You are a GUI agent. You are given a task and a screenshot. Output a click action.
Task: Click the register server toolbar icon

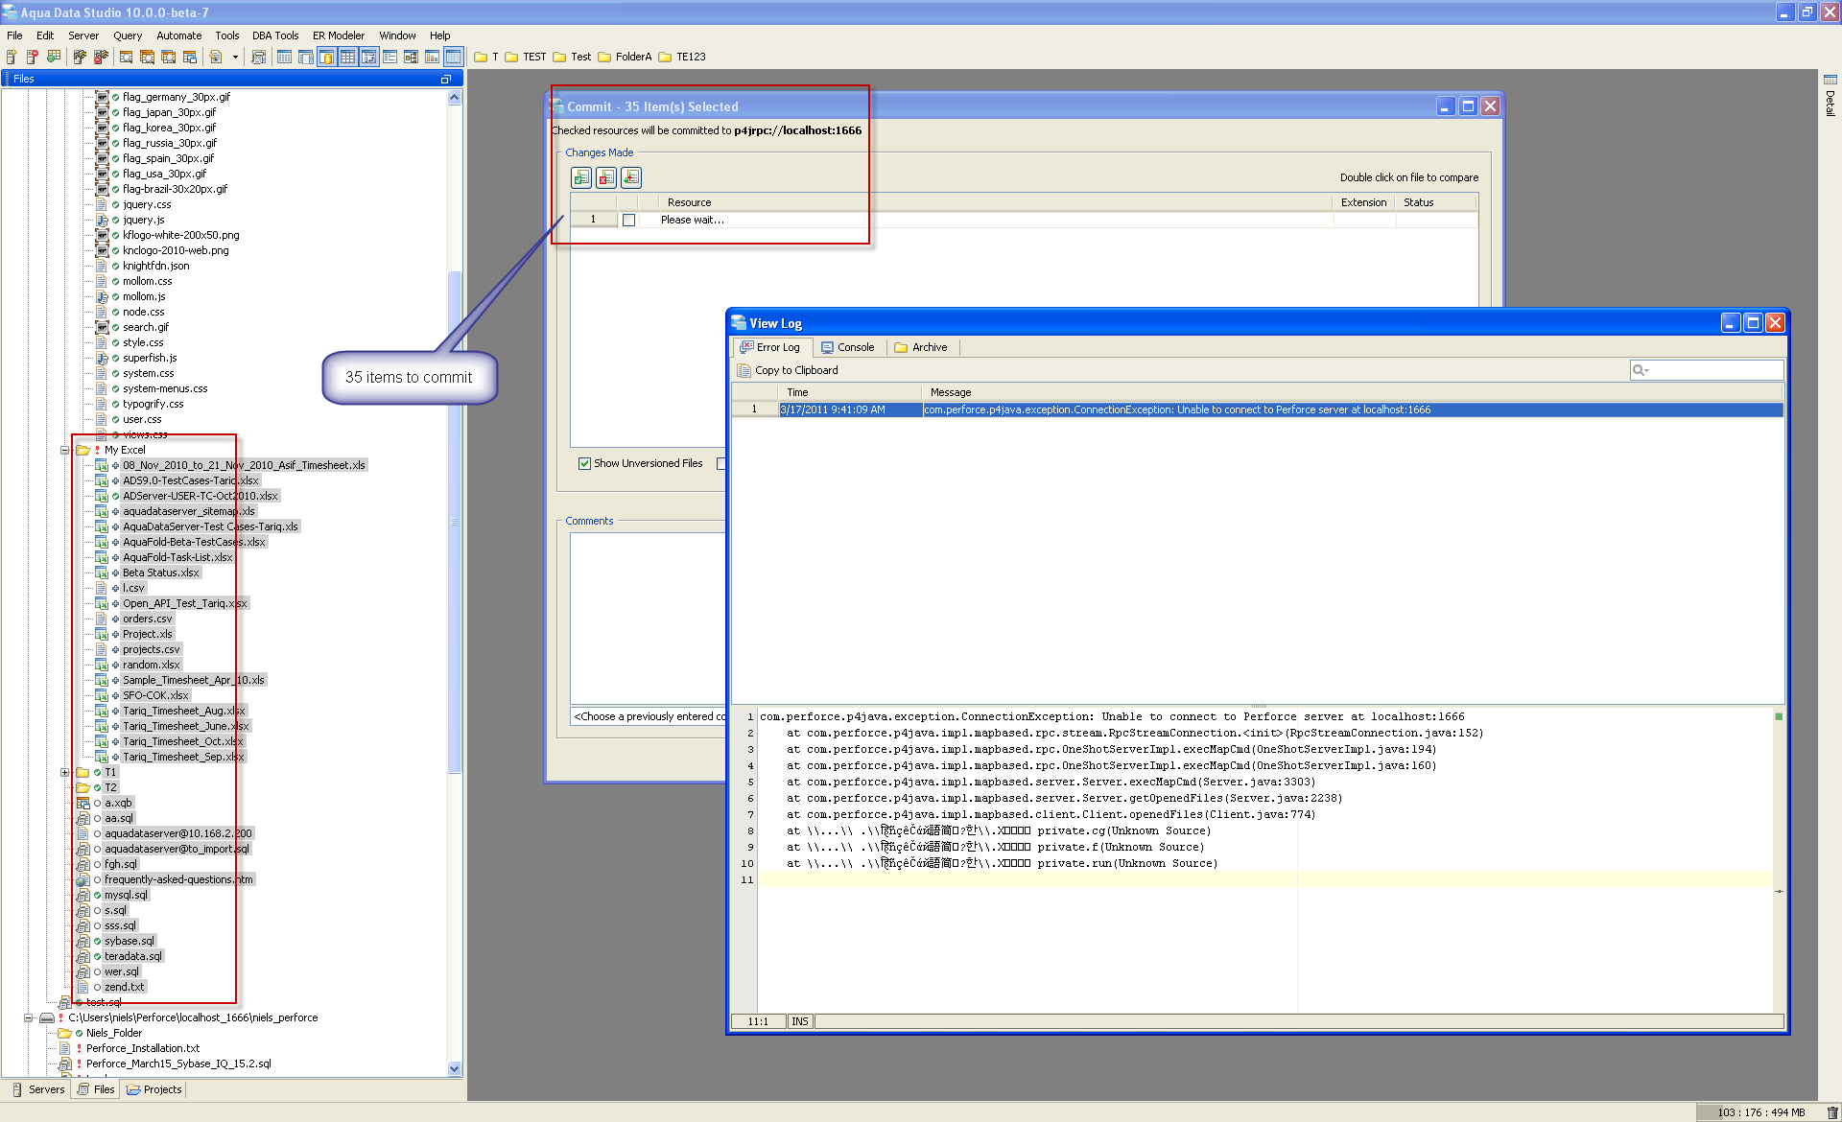12,57
